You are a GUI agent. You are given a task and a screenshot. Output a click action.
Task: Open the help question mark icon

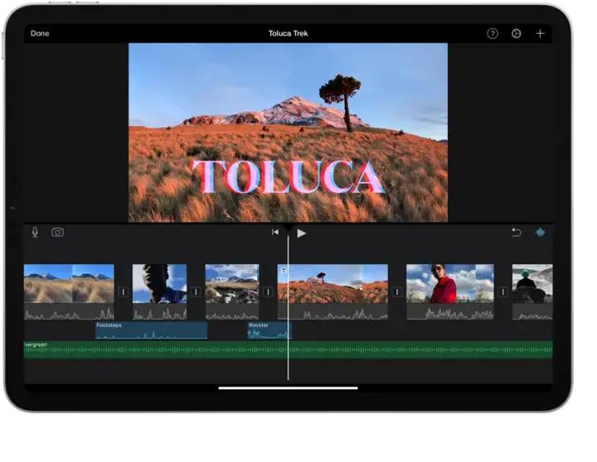coord(493,34)
